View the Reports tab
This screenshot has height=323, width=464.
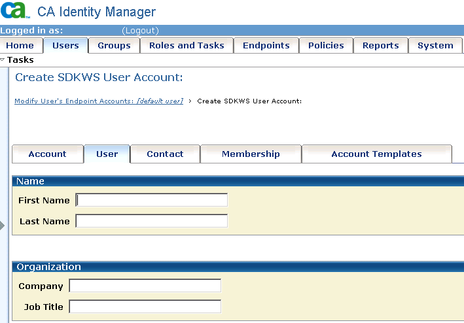click(x=380, y=45)
